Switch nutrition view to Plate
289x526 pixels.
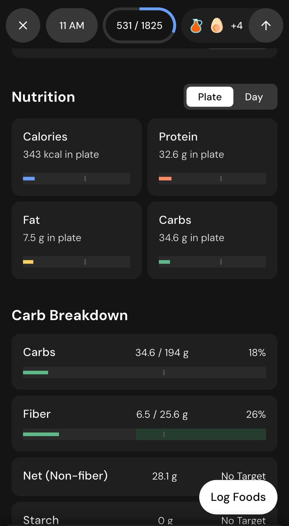(210, 97)
